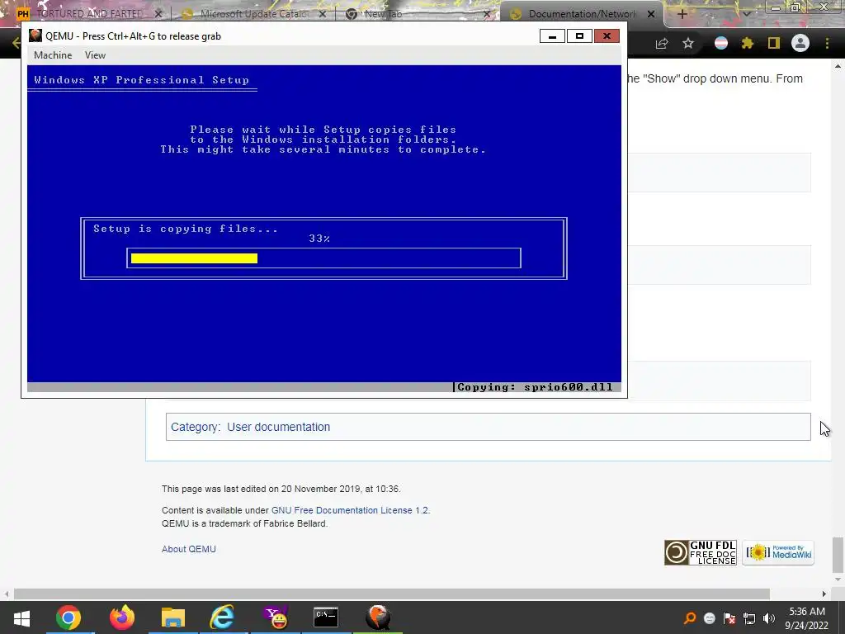Follow the Category link
This screenshot has height=634, width=845.
point(195,427)
